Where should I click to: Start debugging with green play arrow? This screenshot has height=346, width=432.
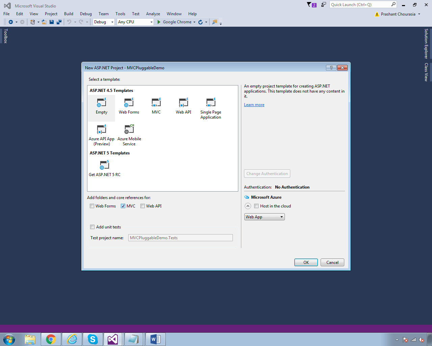click(x=159, y=22)
